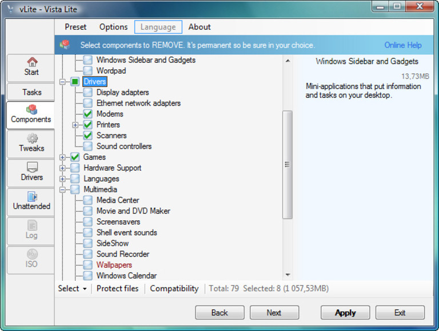Open the Language menu

click(158, 27)
